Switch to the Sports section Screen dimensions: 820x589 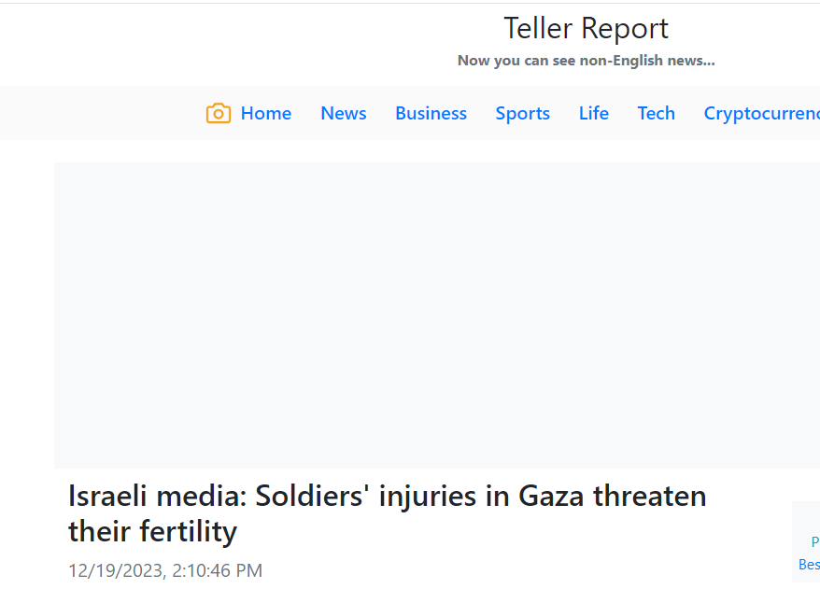(x=522, y=114)
